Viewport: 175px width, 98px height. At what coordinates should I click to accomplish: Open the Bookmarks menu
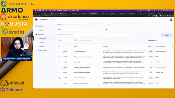(60, 10)
